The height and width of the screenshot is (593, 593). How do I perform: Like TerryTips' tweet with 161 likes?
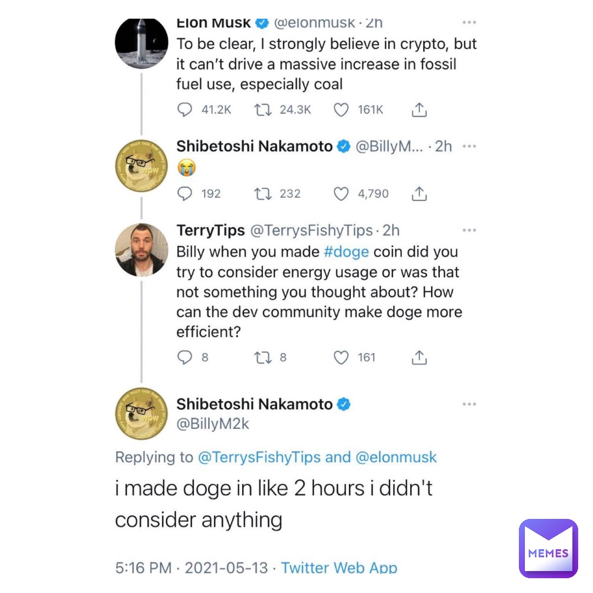click(341, 358)
